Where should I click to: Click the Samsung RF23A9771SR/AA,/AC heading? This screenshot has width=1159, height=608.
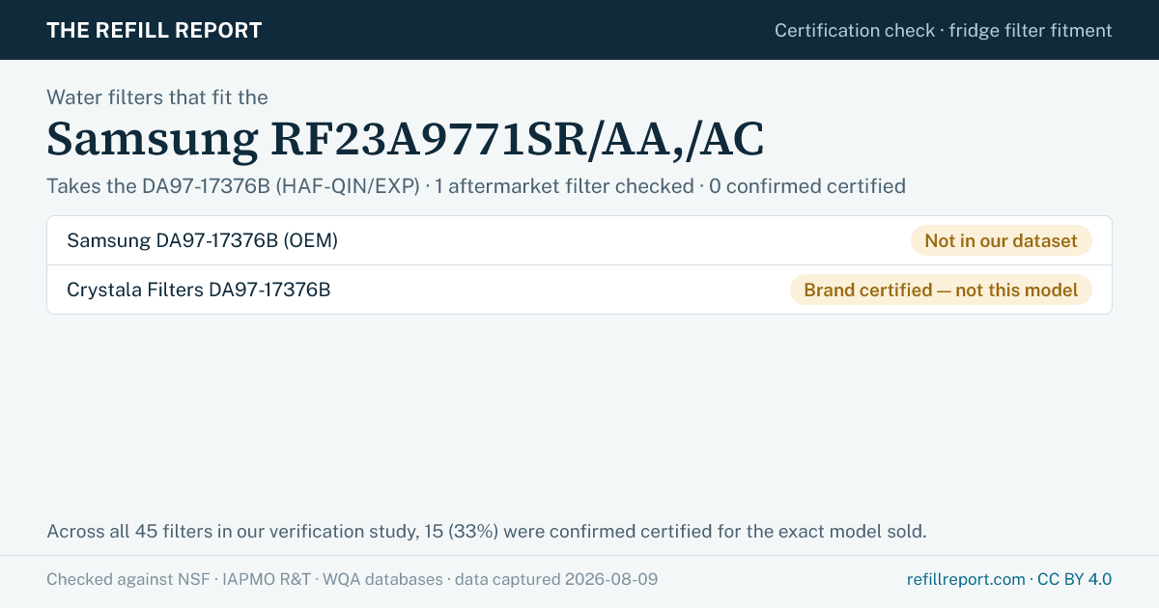click(x=406, y=139)
